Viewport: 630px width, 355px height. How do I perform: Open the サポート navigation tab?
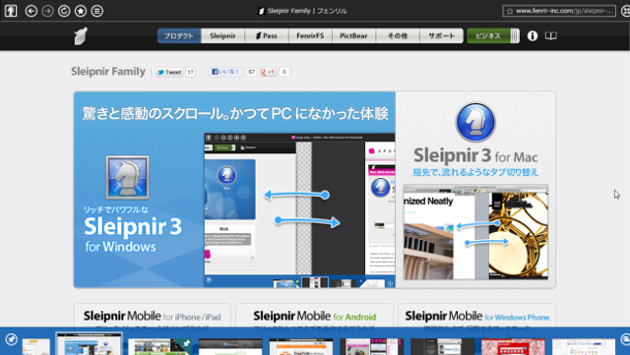[x=441, y=35]
